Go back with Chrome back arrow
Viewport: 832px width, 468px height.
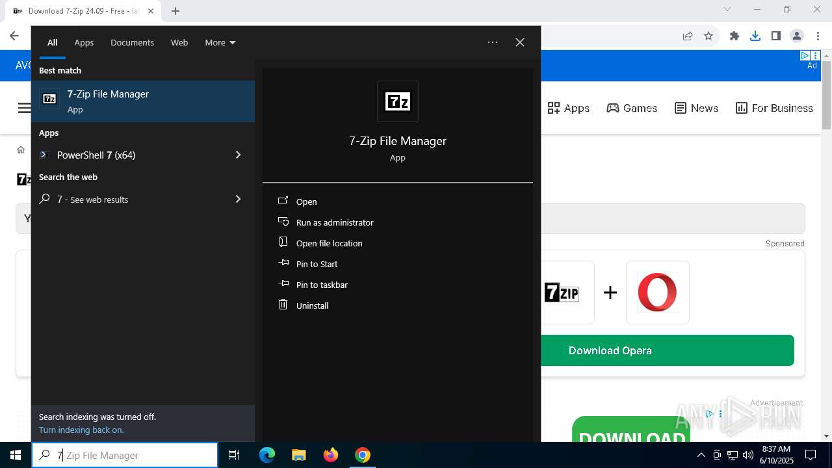coord(14,36)
